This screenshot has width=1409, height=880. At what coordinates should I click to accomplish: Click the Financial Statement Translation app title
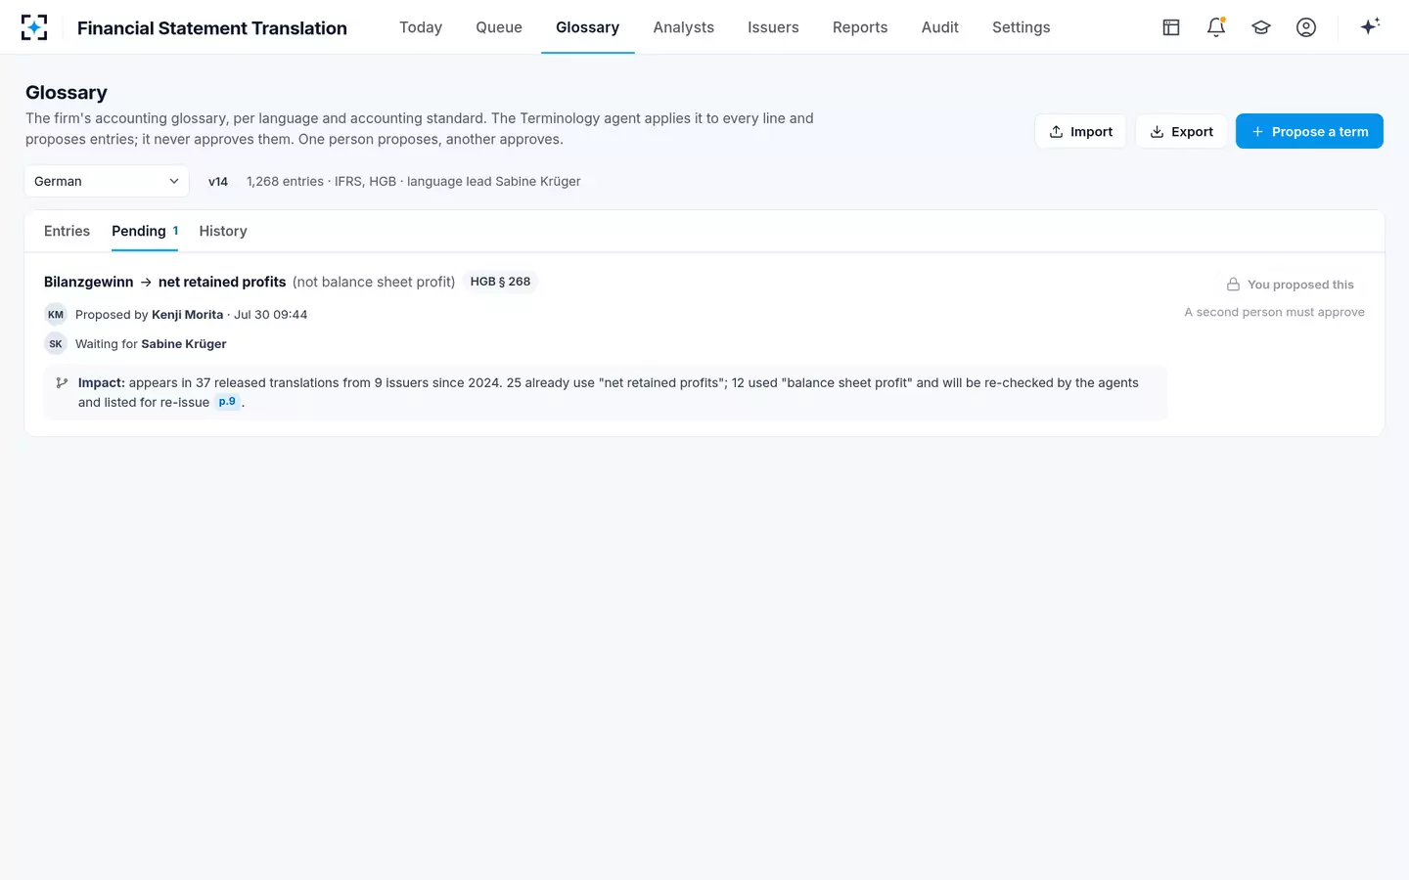(212, 28)
